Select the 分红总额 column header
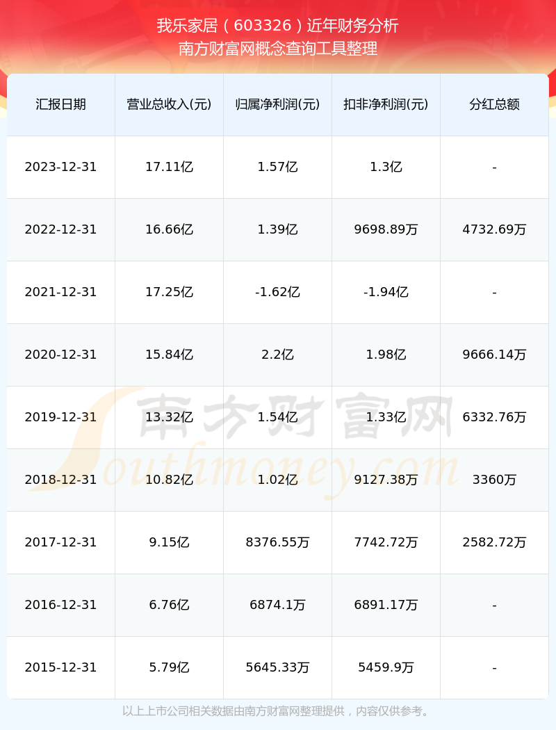The image size is (556, 730). tap(495, 104)
